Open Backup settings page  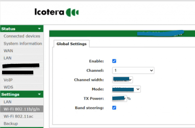22,123
